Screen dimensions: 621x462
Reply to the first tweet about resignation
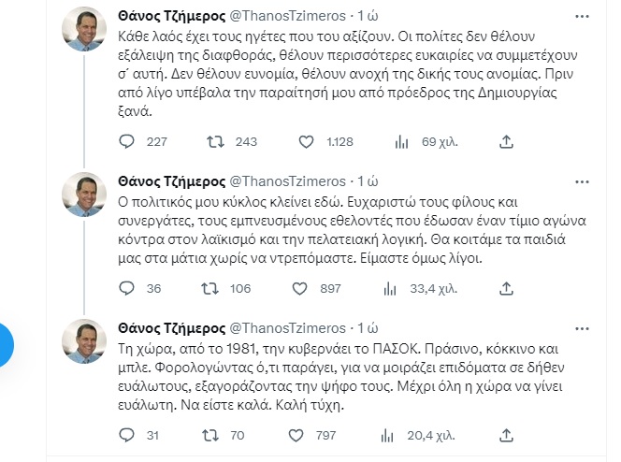coord(130,142)
